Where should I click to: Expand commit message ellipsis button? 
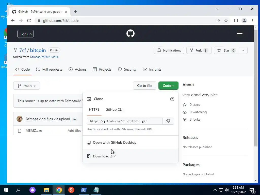[x=75, y=119]
